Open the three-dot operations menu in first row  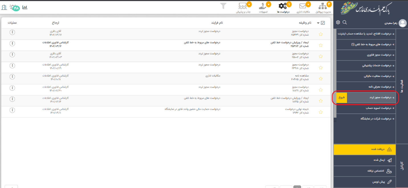click(x=12, y=32)
